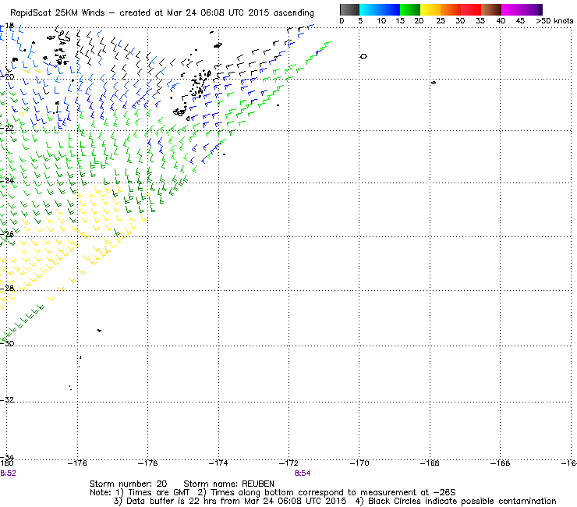The height and width of the screenshot is (507, 577).
Task: Click the '25' legend scale label
Action: pyautogui.click(x=441, y=21)
